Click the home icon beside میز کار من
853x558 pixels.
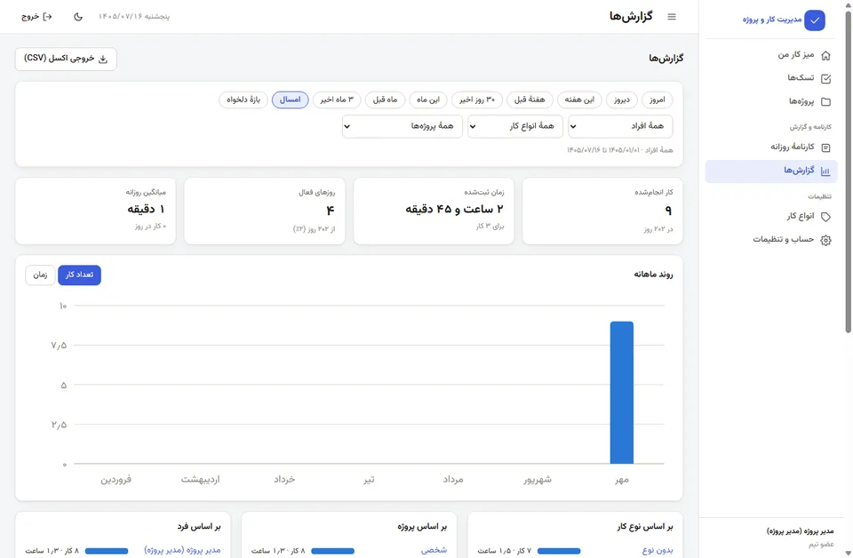[825, 55]
